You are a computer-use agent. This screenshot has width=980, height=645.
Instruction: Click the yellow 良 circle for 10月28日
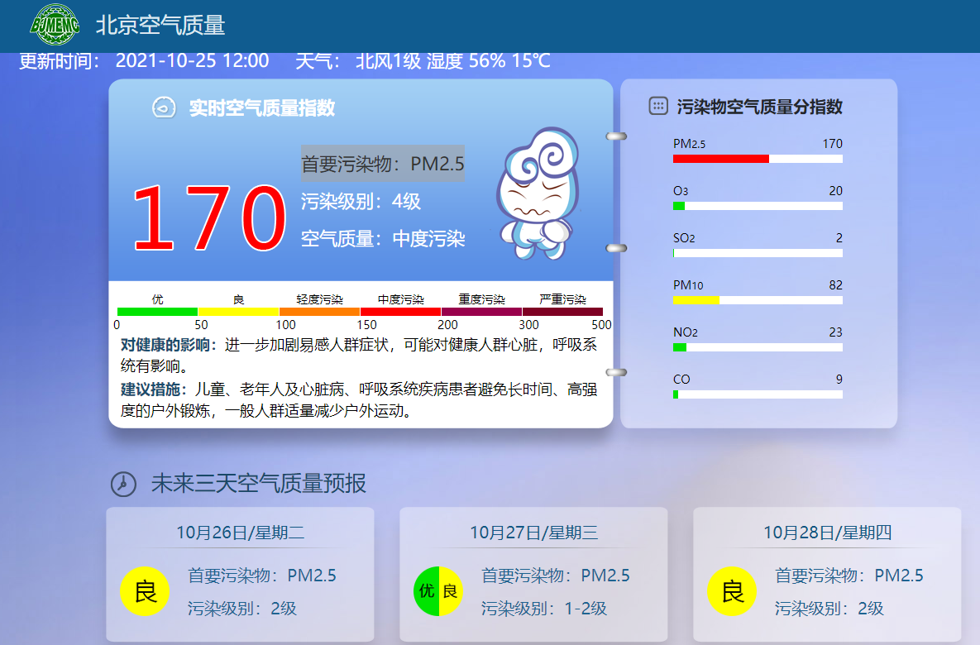pos(732,591)
